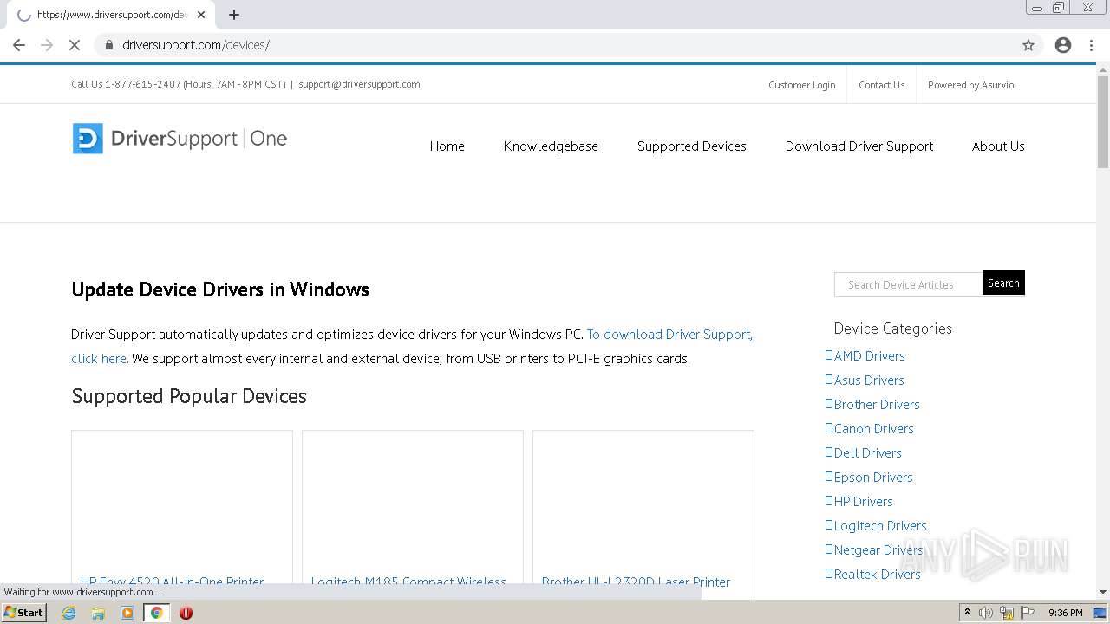
Task: Open the Logitech M185 mouse card
Action: (413, 515)
